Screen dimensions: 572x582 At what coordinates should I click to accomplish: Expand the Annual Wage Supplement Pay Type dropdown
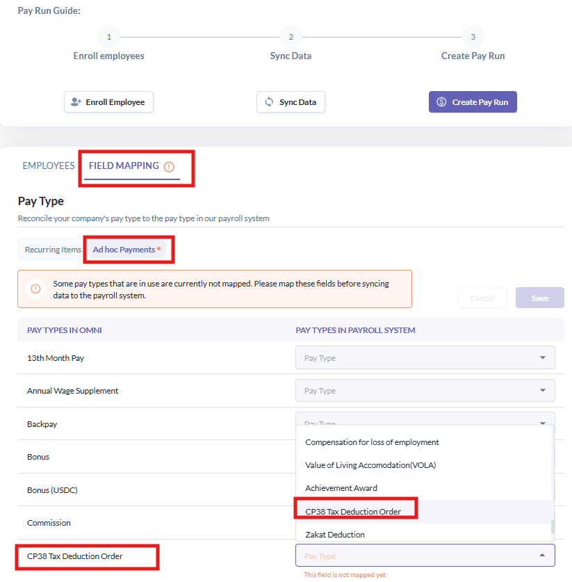click(x=425, y=391)
